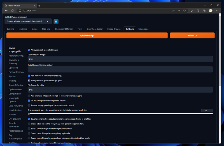Select the Compatibility settings section

pos(15,94)
